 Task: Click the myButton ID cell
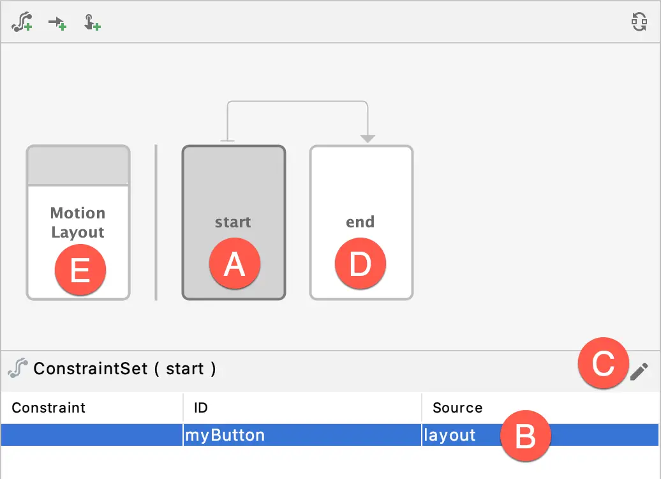coord(225,435)
